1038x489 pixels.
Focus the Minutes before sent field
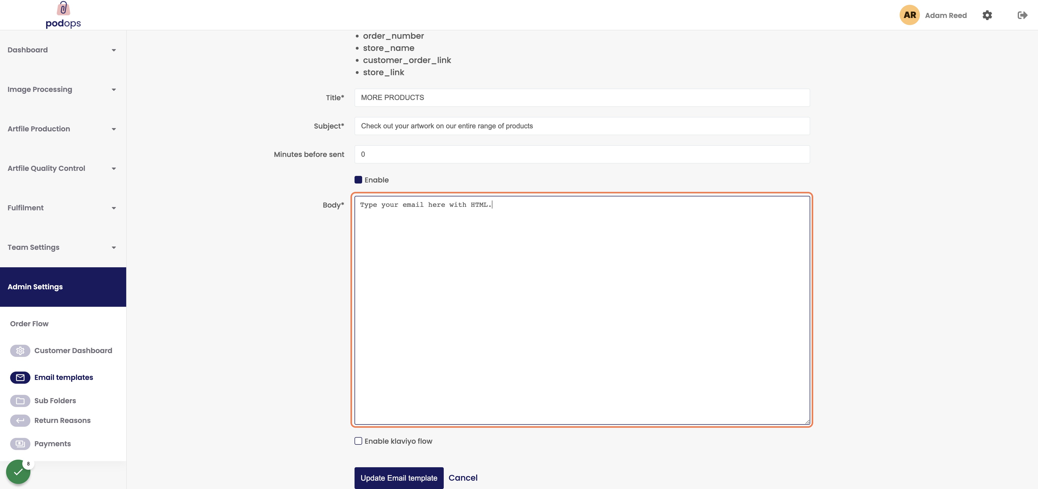[x=582, y=155]
